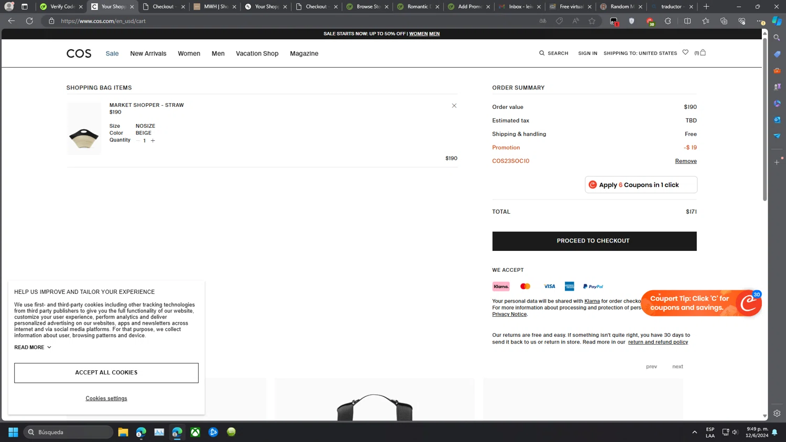Open the New Arrivals menu

coord(148,53)
